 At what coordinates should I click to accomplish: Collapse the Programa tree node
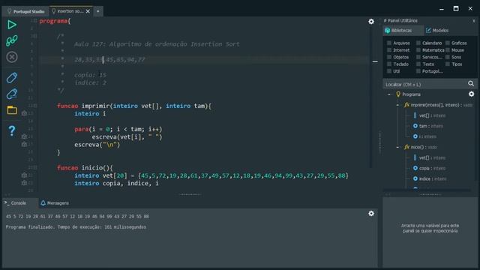click(x=389, y=94)
